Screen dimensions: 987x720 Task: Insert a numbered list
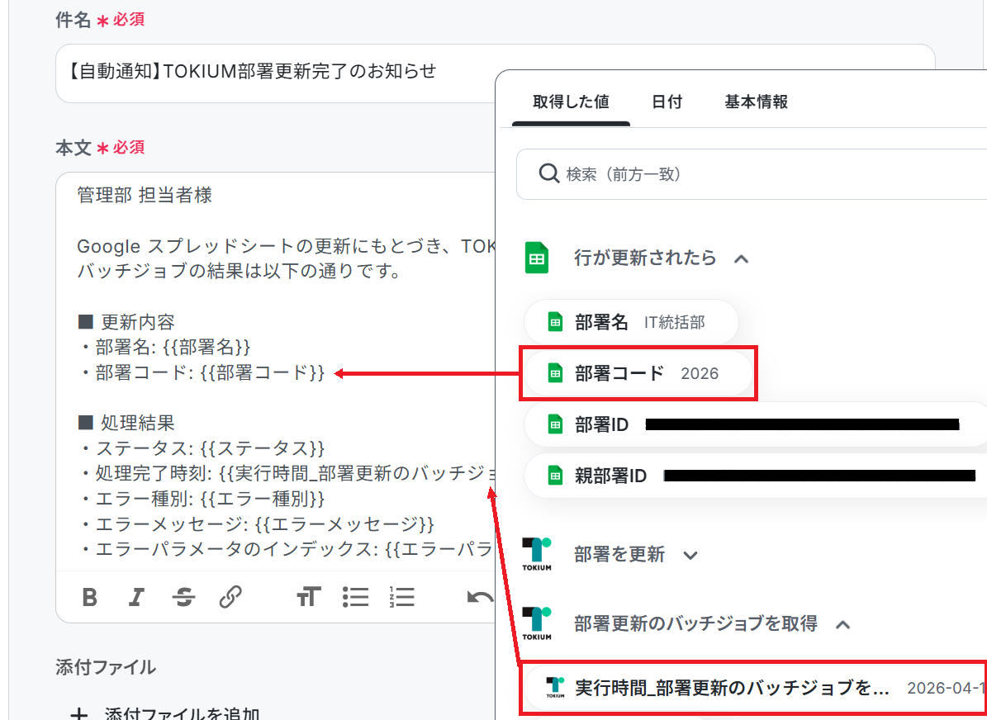pyautogui.click(x=401, y=597)
